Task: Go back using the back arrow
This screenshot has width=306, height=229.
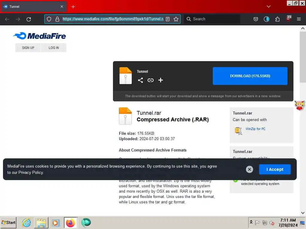Action: point(7,19)
